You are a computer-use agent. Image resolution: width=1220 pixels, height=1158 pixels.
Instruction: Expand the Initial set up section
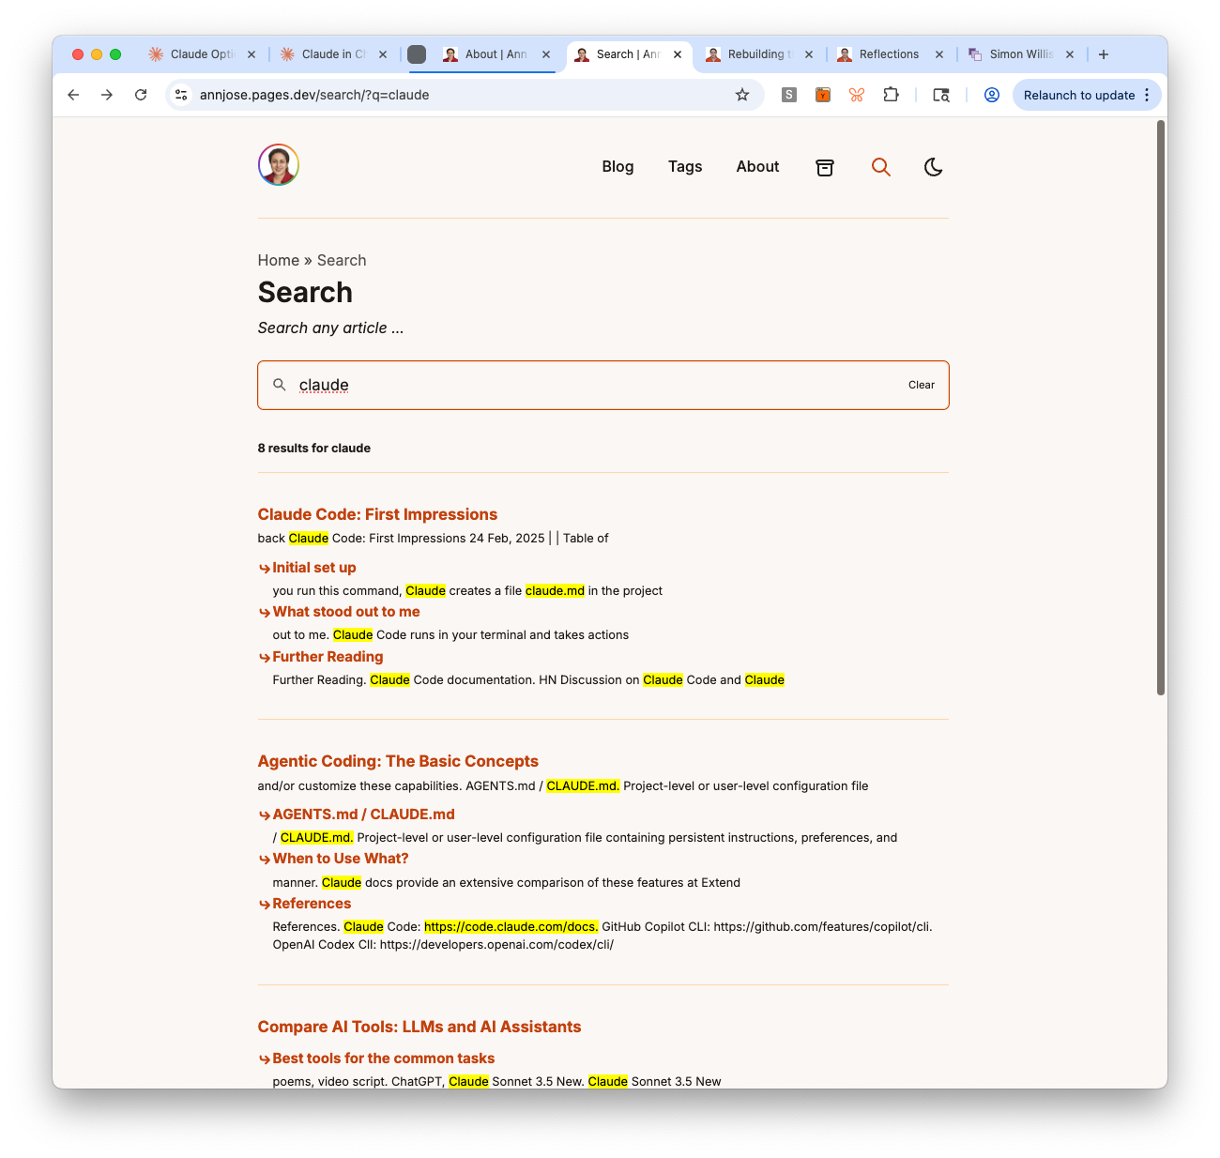pyautogui.click(x=314, y=567)
